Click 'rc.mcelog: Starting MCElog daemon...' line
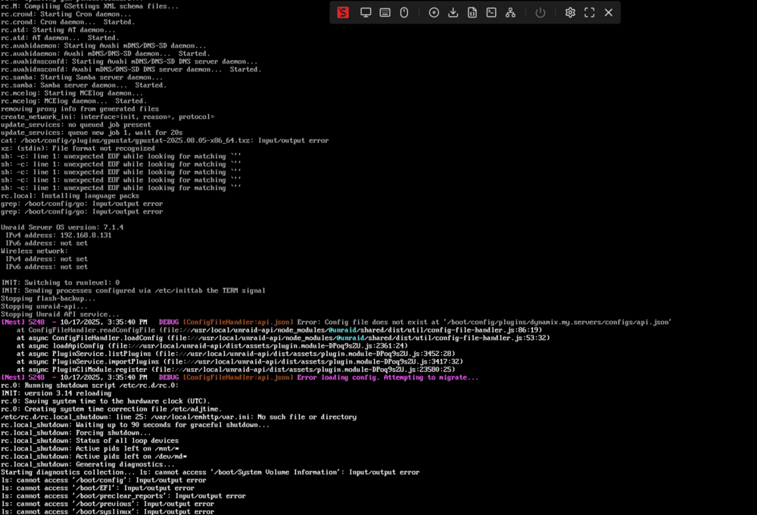This screenshot has height=515, width=757. pyautogui.click(x=72, y=93)
